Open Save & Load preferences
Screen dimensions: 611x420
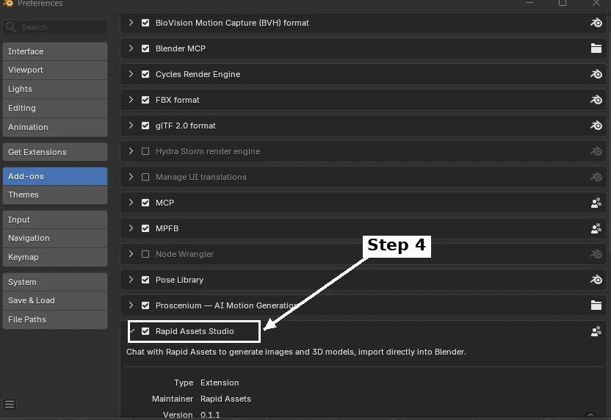55,301
